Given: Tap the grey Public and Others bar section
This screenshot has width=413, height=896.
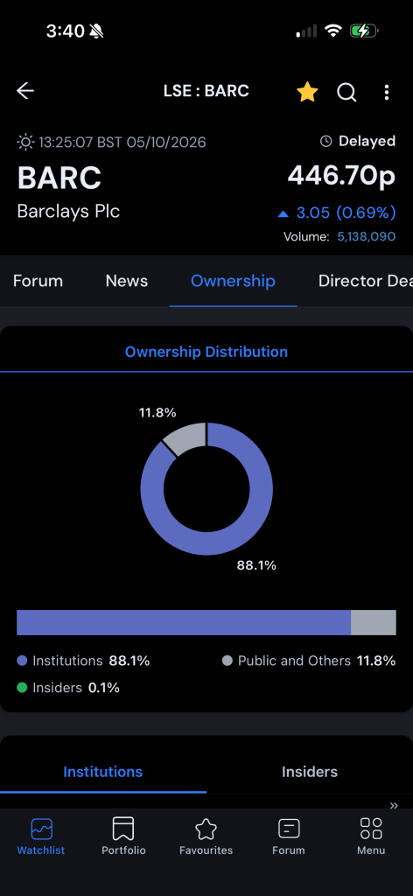Looking at the screenshot, I should [373, 622].
